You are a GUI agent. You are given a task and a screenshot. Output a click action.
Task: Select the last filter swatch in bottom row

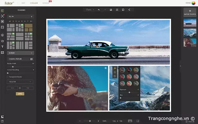136,83
